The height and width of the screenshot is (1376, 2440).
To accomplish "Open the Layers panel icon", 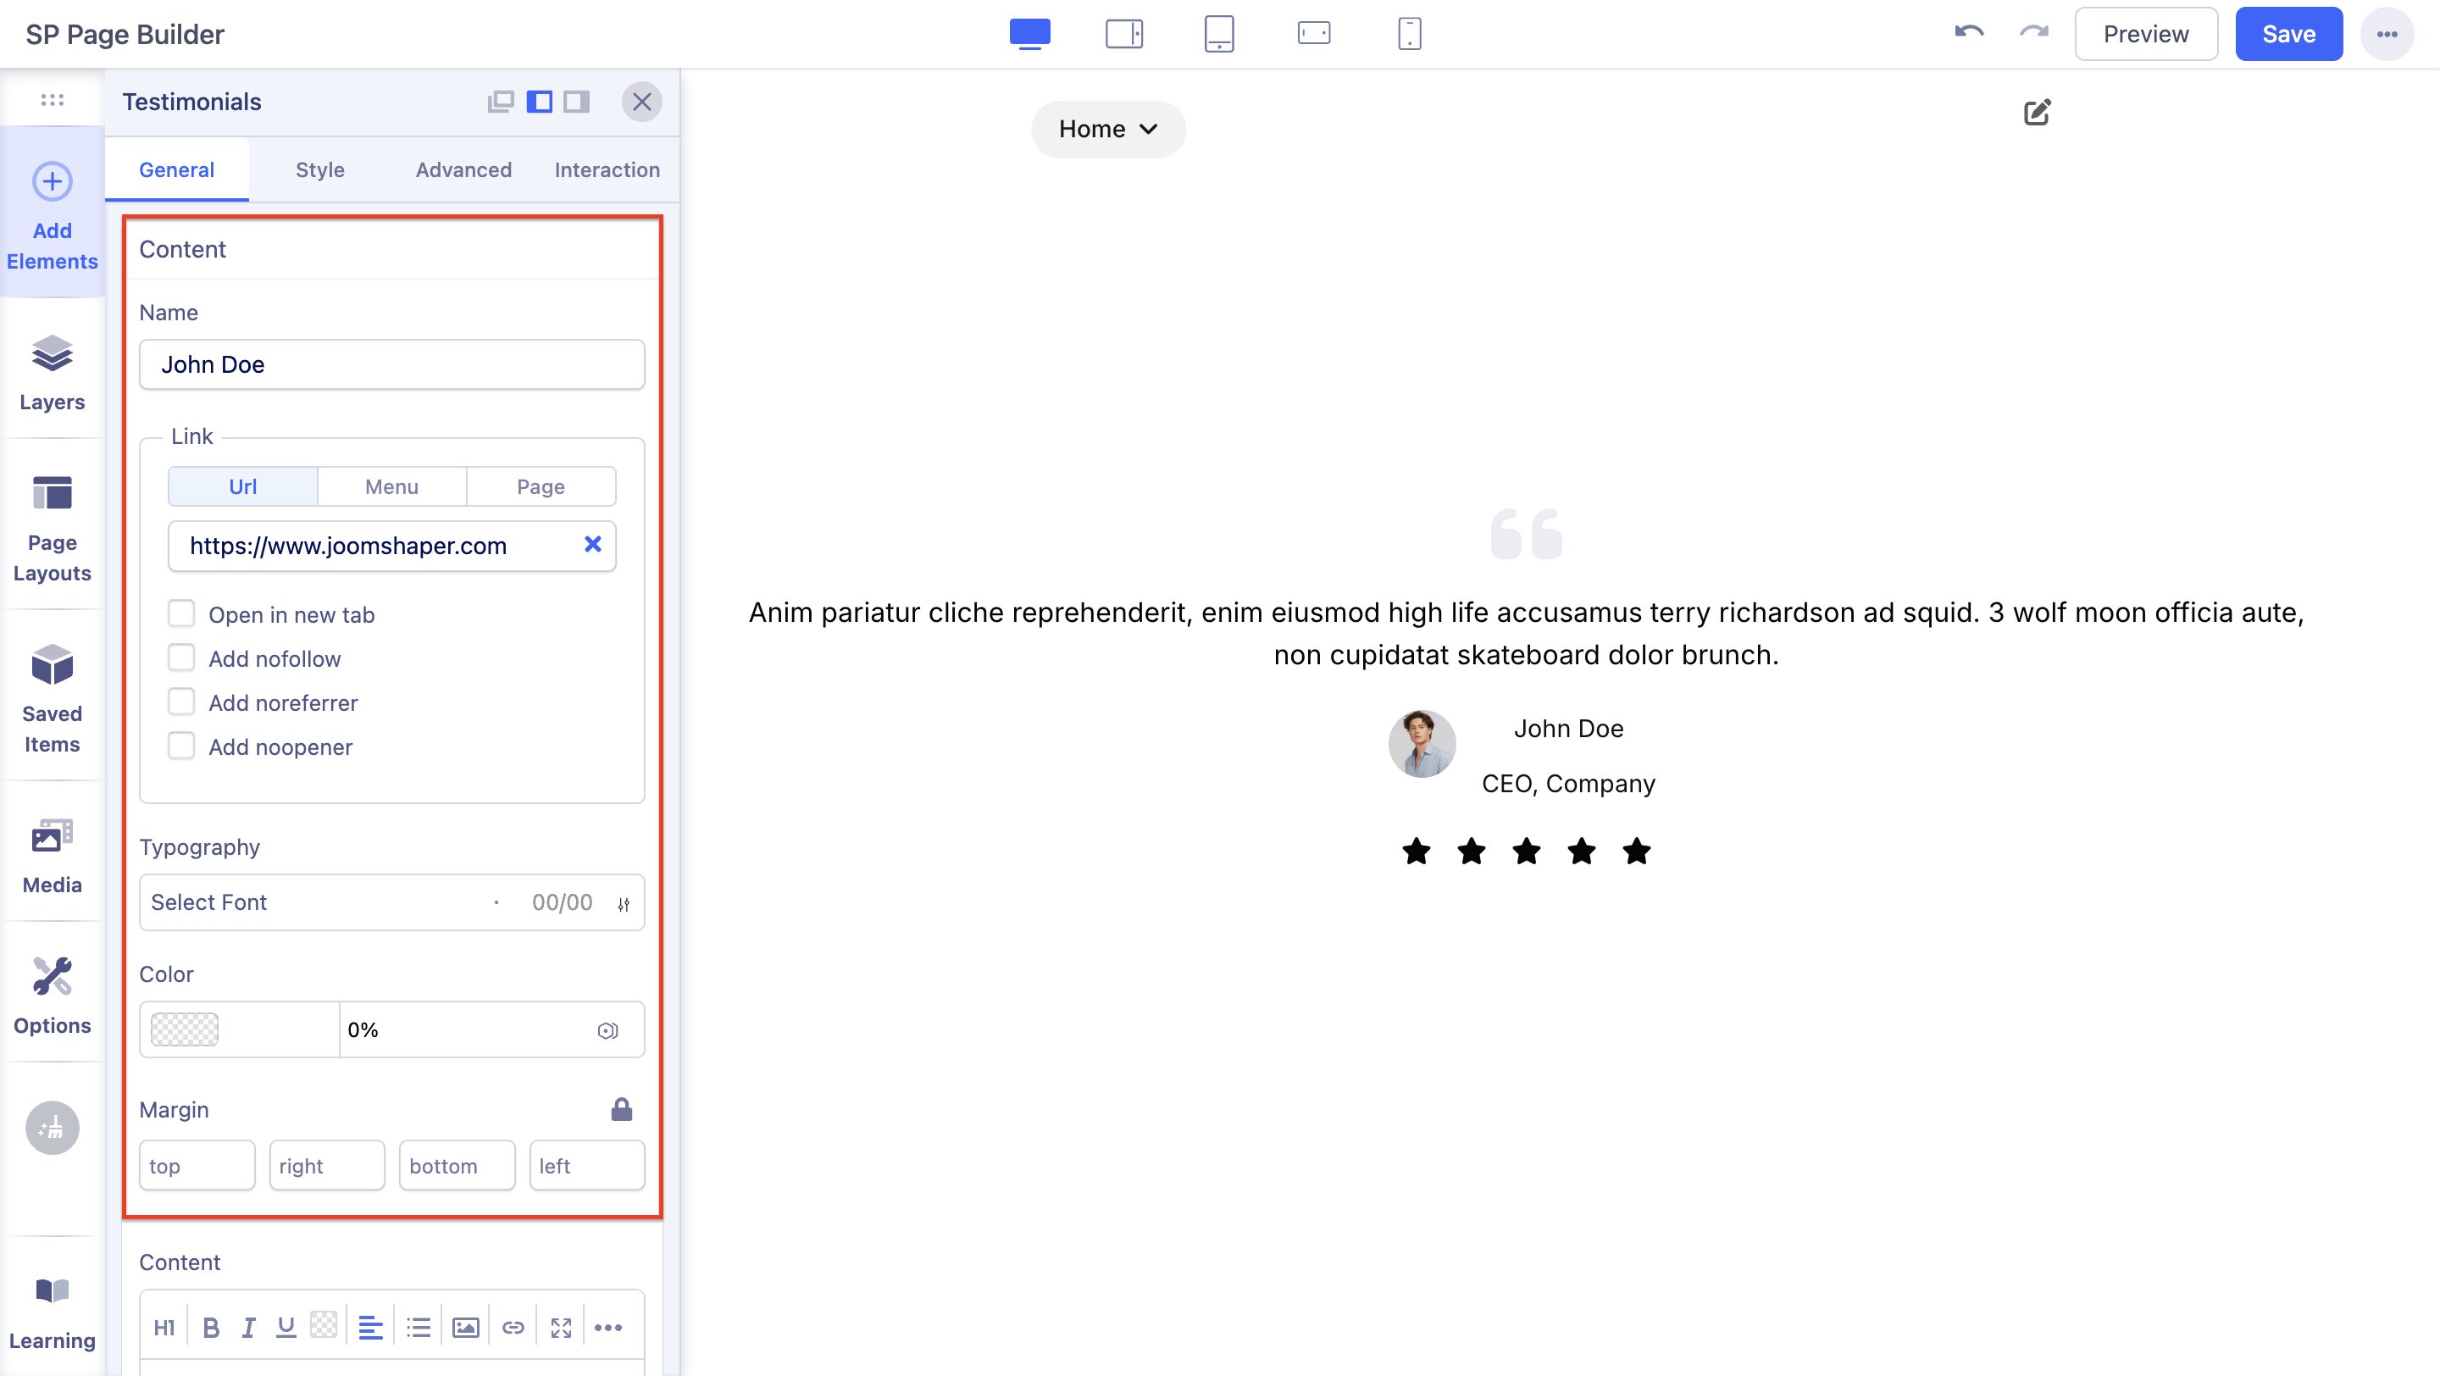I will click(x=52, y=356).
